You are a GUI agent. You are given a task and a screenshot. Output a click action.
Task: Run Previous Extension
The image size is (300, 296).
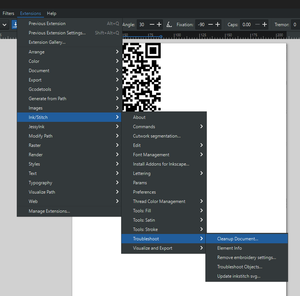(69, 24)
